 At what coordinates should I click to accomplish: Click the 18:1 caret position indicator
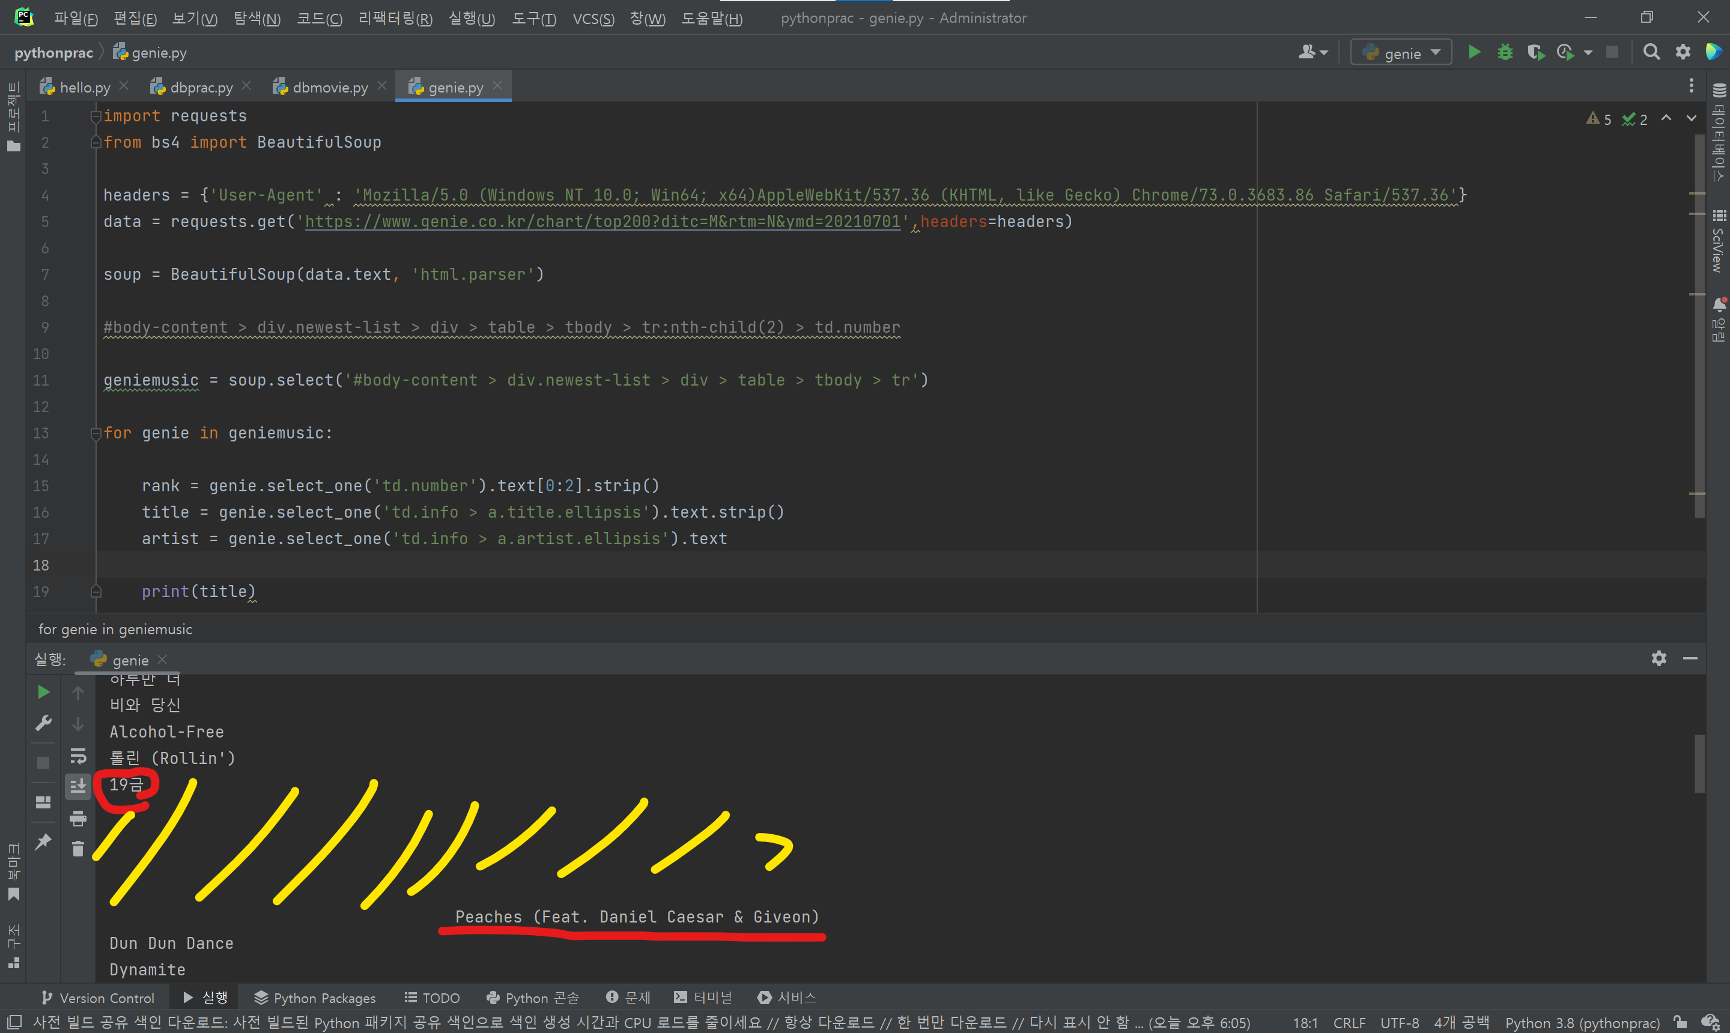pyautogui.click(x=1305, y=1023)
